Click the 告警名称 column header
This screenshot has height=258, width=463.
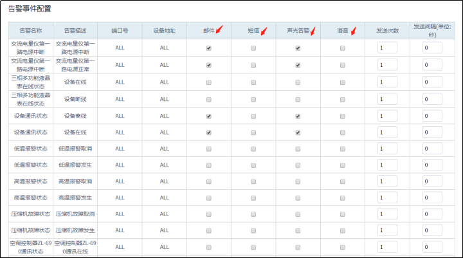[x=30, y=31]
